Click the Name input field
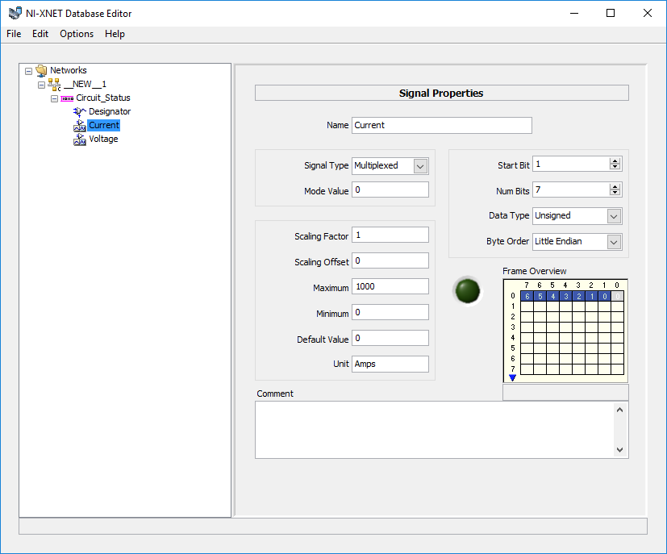 pyautogui.click(x=441, y=126)
